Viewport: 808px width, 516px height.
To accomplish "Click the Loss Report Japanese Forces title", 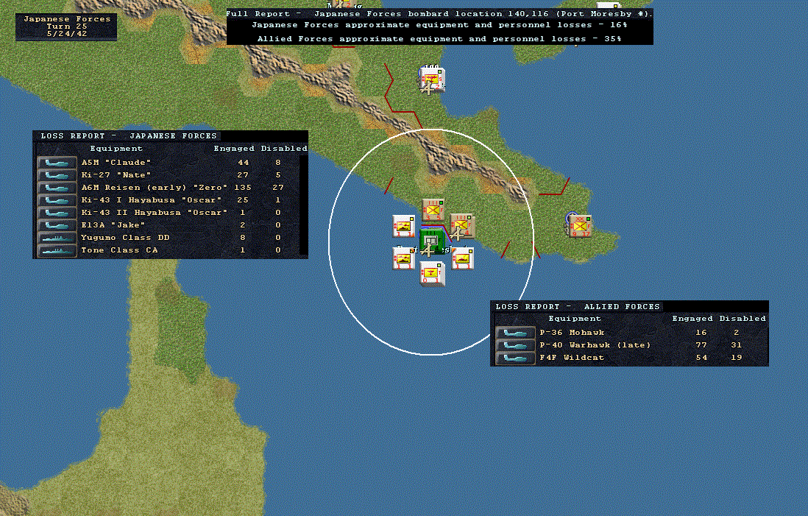I will tap(128, 136).
